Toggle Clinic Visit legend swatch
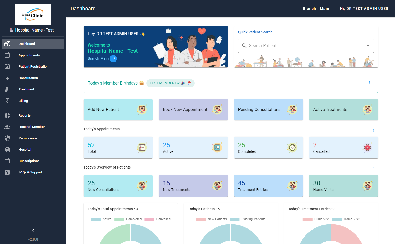 coord(308,219)
